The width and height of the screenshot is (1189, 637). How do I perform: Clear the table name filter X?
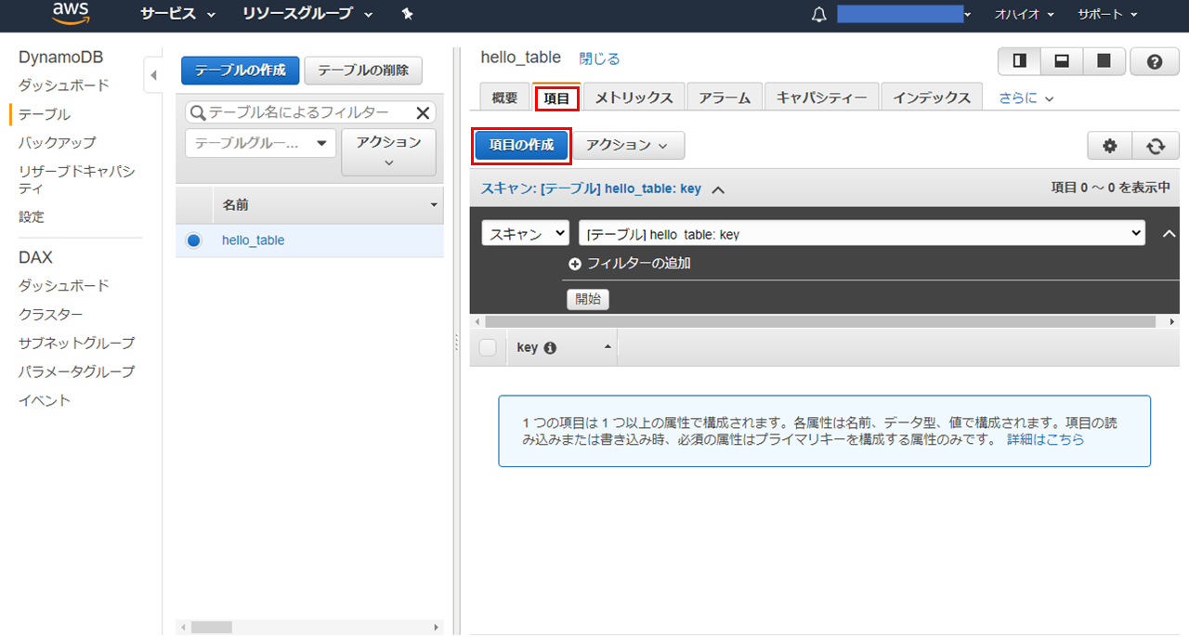coord(423,112)
